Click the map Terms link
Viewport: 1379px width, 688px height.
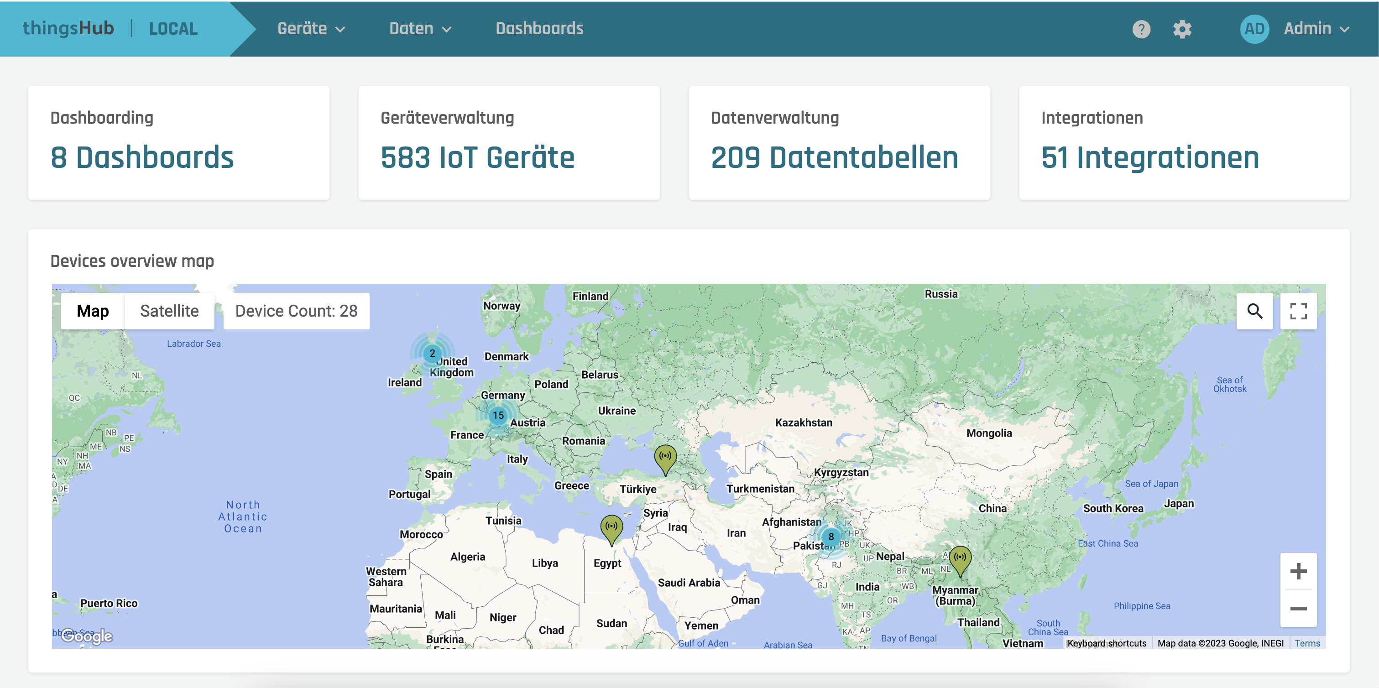1307,643
